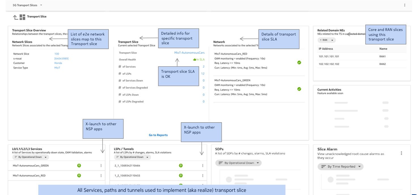Viewport: 417px width, 195px height.
Task: Open the top-right three-dot page menu
Action: click(405, 5)
